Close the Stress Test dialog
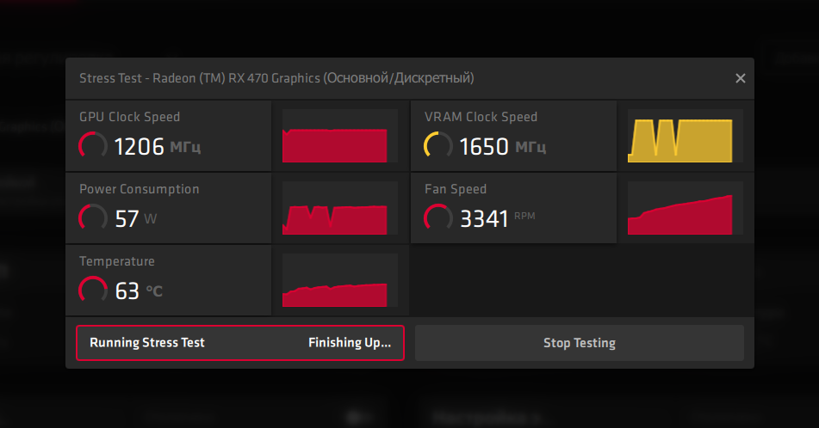The width and height of the screenshot is (819, 428). pos(740,78)
